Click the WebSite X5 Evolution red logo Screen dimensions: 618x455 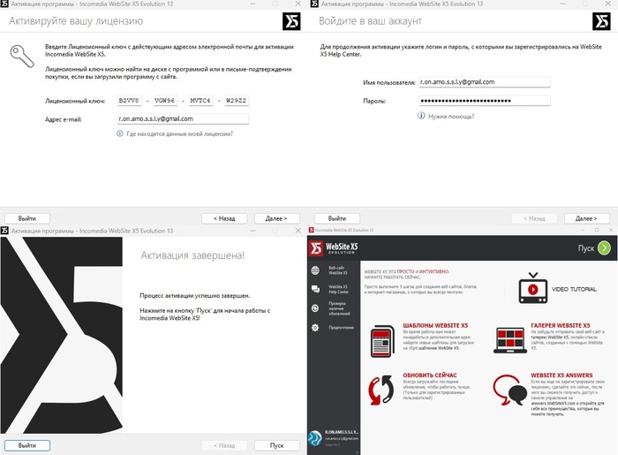click(x=316, y=248)
